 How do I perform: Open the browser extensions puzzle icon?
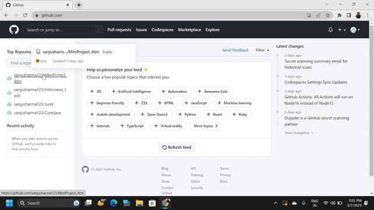click(x=340, y=15)
